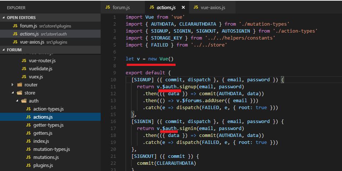
Task: Switch to the forum.js editor tab
Action: (123, 7)
